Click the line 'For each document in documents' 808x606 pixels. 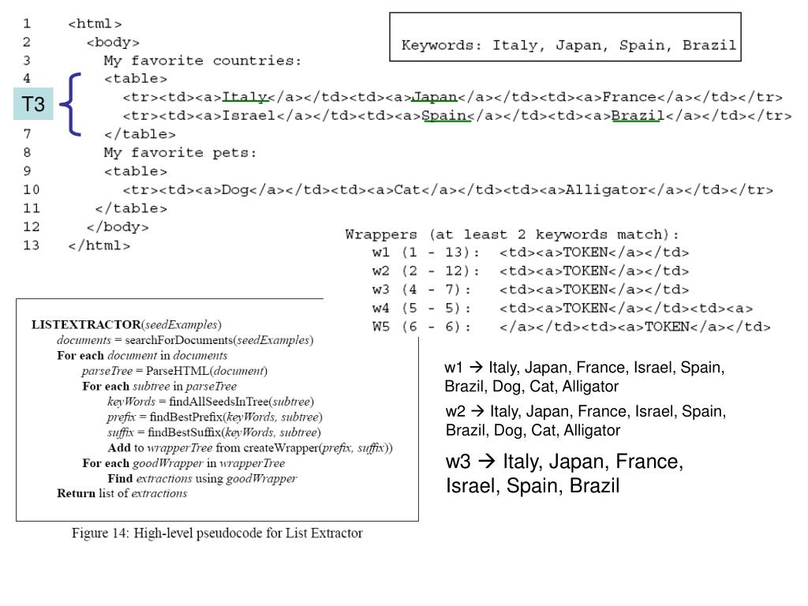142,356
